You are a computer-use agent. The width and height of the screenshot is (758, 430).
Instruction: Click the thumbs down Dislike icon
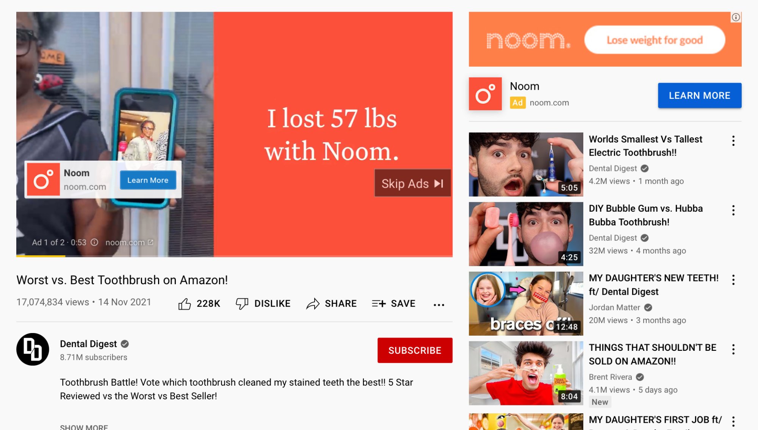(x=242, y=304)
